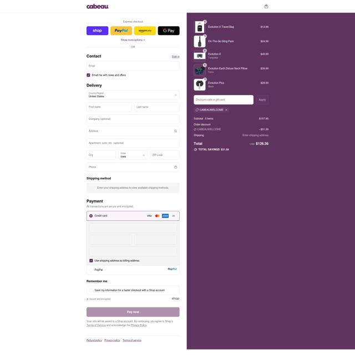Click the $126.36 total amount
The height and width of the screenshot is (364, 355).
262,144
